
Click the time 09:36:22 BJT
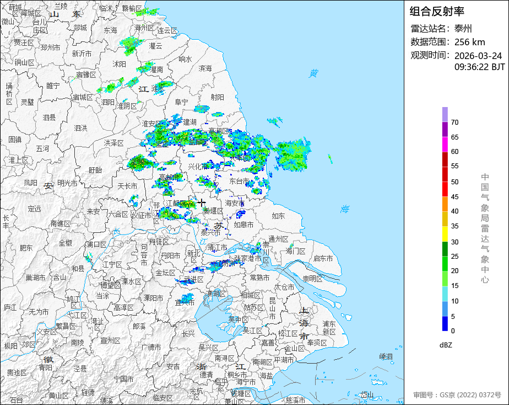479,67
